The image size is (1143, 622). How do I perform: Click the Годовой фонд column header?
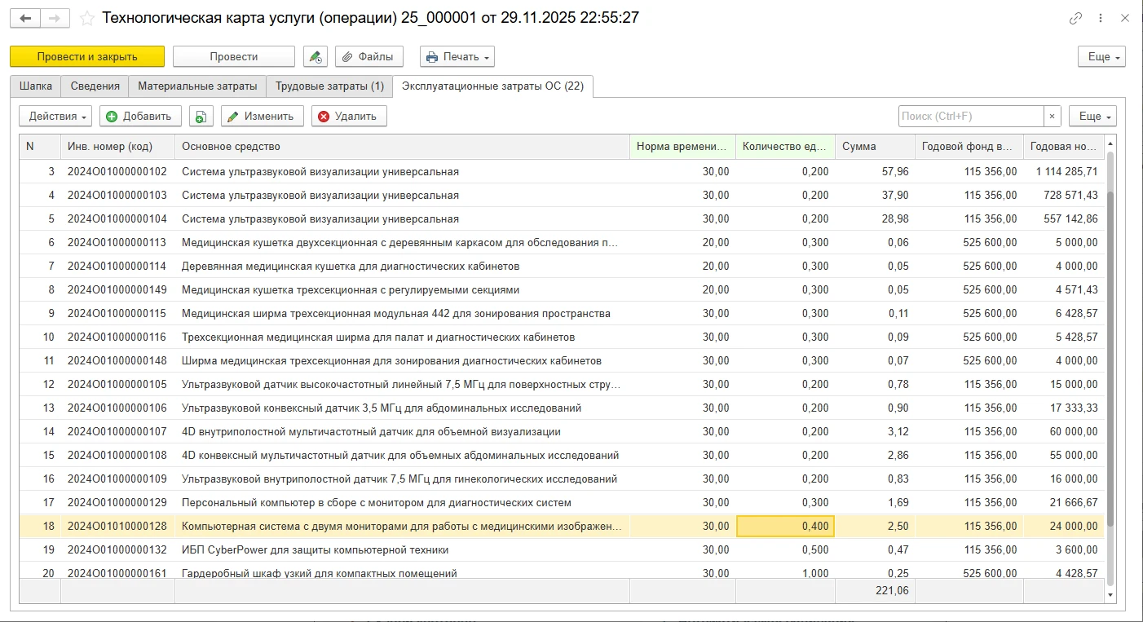(969, 147)
